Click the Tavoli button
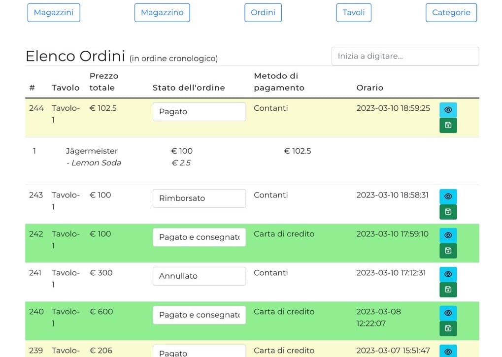This screenshot has width=502, height=357. coord(354,13)
